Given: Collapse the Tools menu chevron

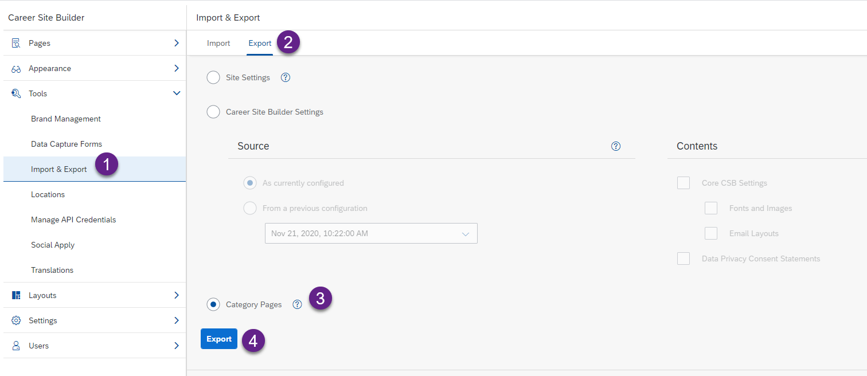Looking at the screenshot, I should pos(177,93).
